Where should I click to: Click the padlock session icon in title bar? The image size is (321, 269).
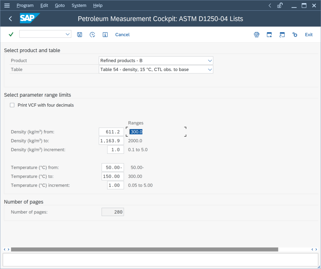pyautogui.click(x=280, y=5)
